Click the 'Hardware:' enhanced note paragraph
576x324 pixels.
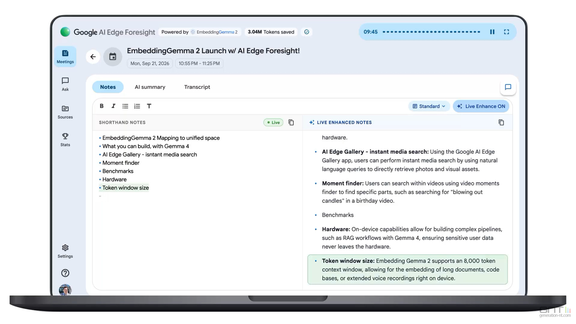[412, 238]
